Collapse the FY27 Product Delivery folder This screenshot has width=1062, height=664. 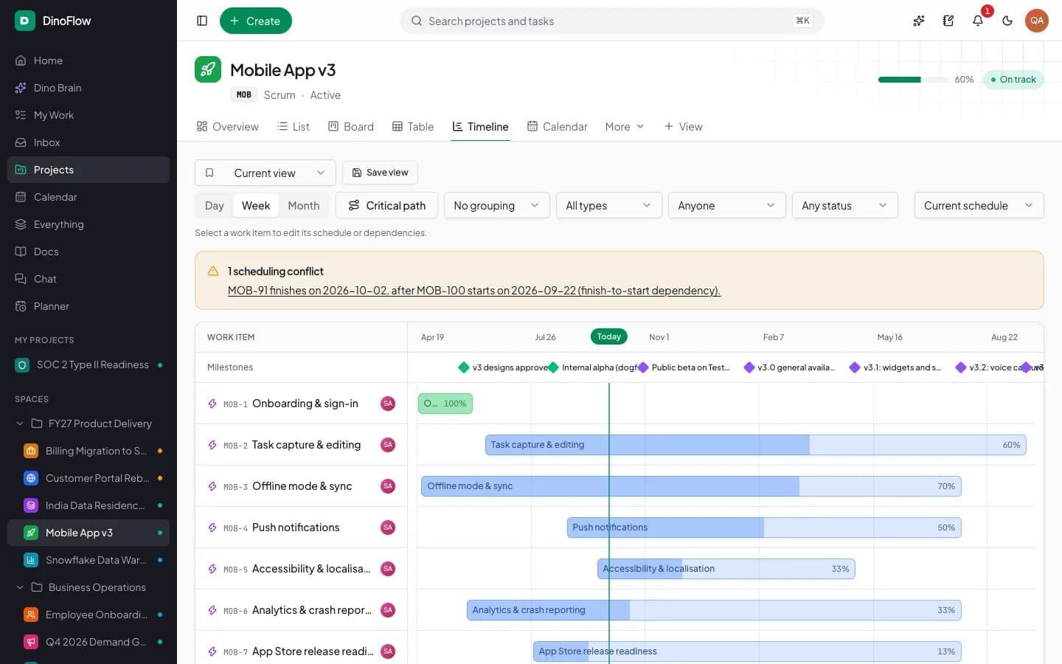click(20, 423)
